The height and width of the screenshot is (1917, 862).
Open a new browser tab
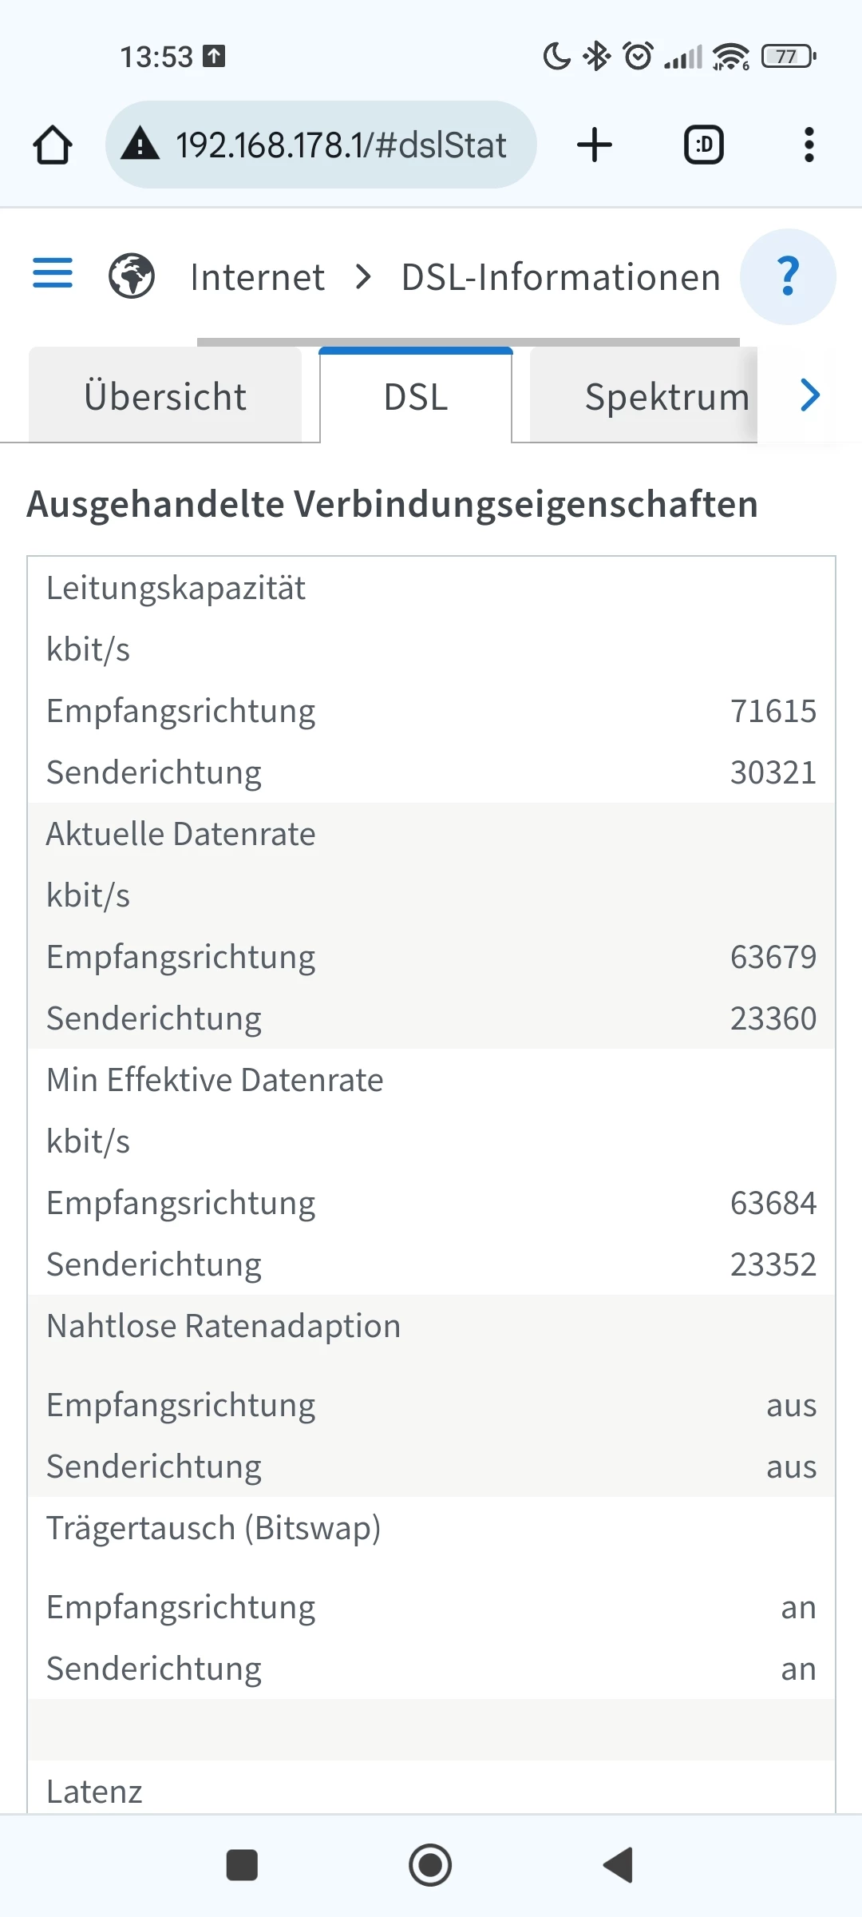coord(595,145)
